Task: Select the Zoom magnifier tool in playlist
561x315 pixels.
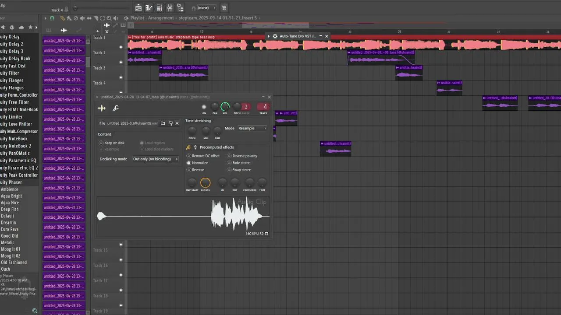Action: click(109, 18)
